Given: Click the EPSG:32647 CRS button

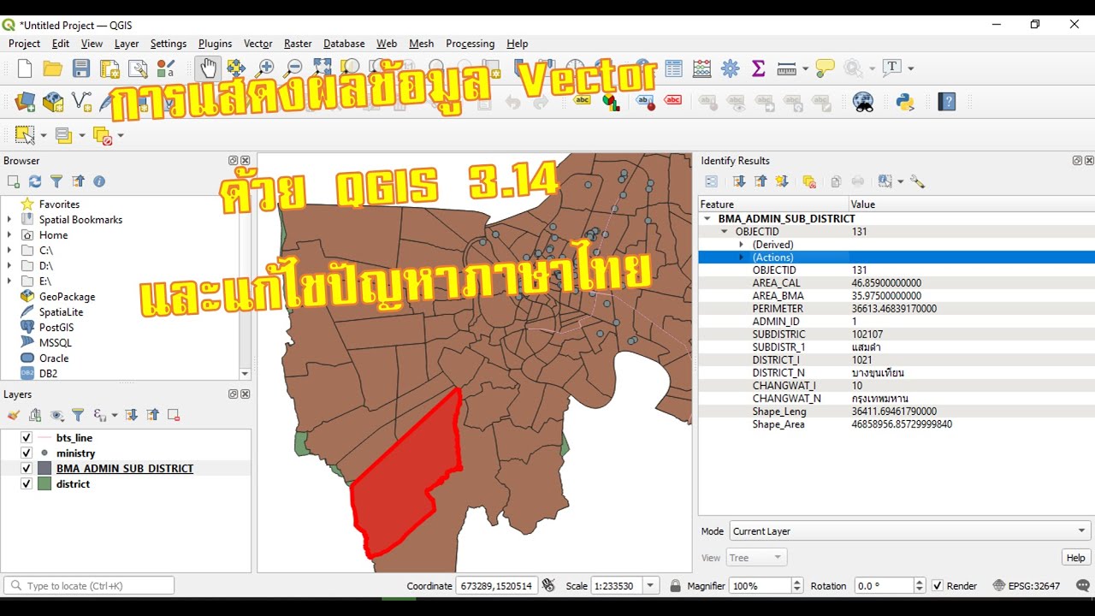Looking at the screenshot, I should coord(1027,586).
